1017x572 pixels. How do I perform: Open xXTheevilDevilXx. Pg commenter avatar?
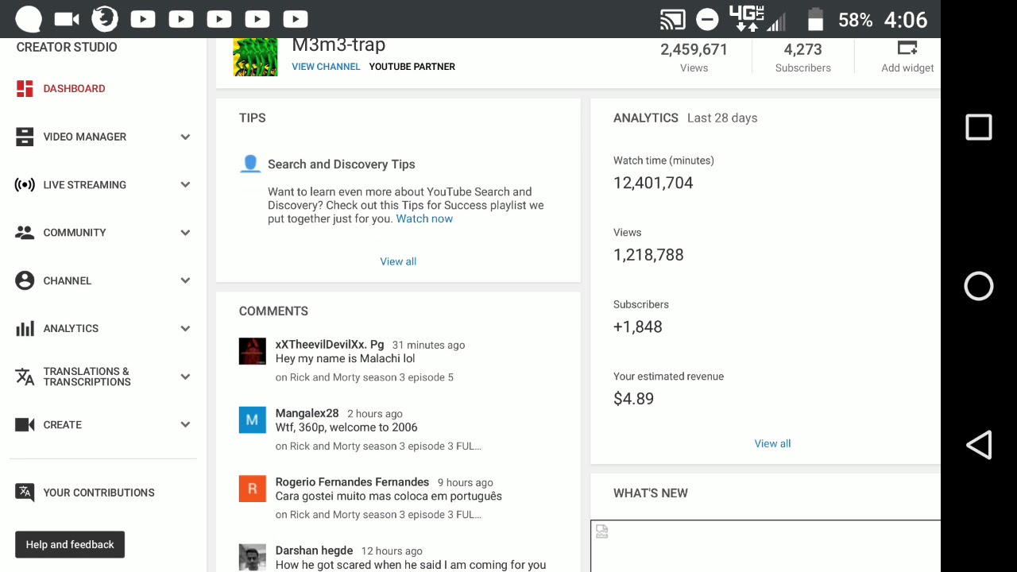253,351
